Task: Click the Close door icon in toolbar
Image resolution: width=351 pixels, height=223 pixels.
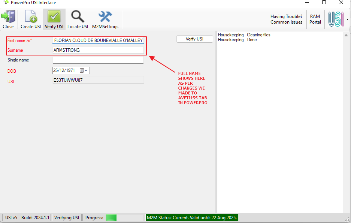Action: click(x=8, y=19)
